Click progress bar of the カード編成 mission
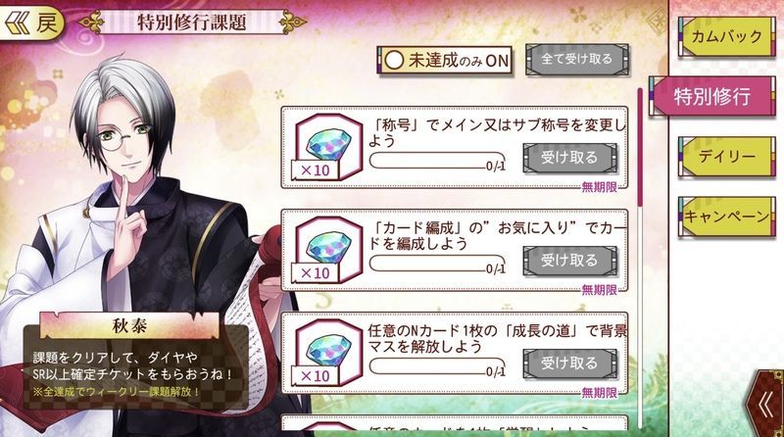Screen dimensions: 784x437 coord(437,264)
